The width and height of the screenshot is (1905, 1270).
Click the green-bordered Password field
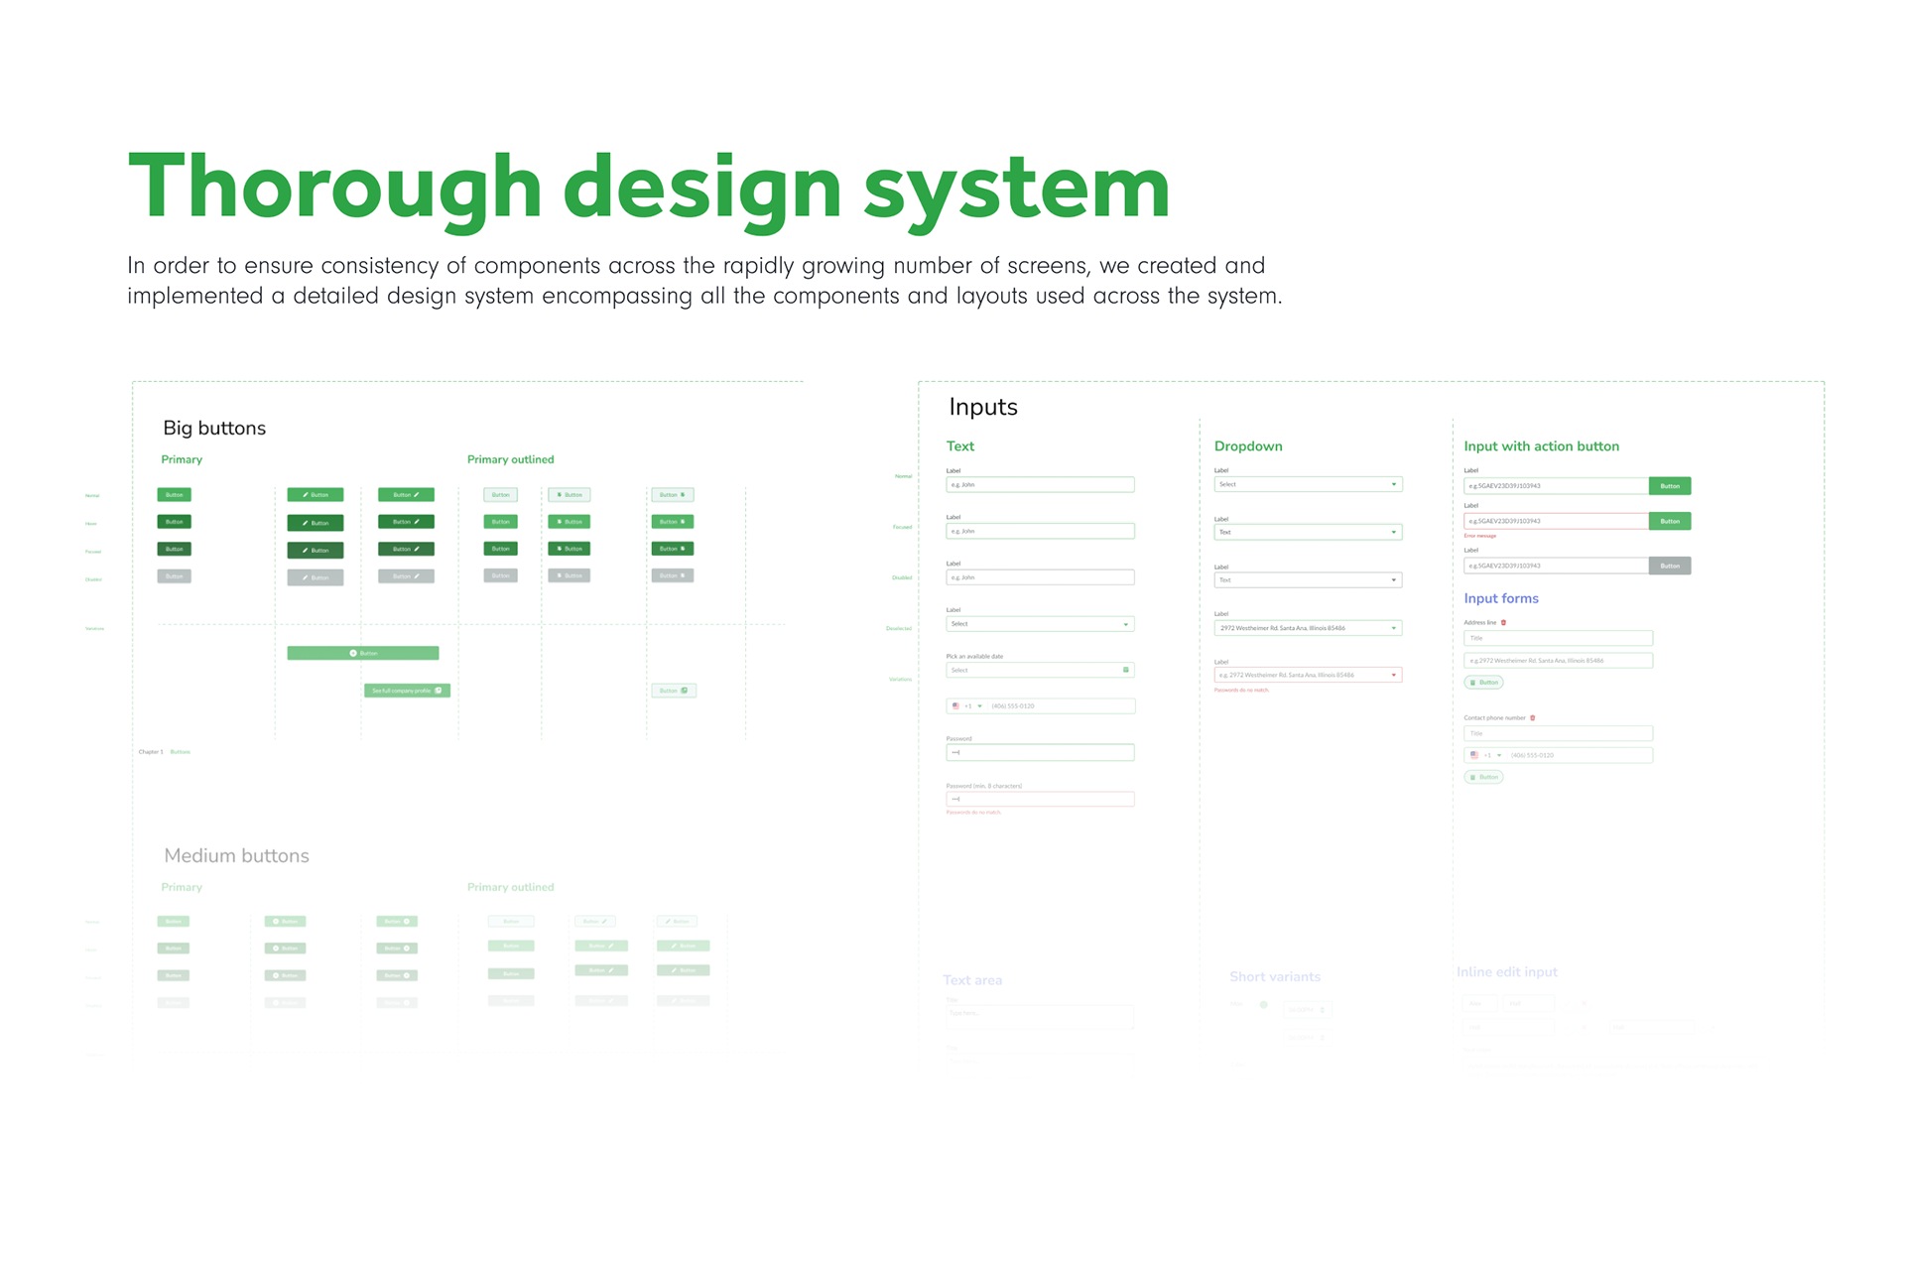1039,752
